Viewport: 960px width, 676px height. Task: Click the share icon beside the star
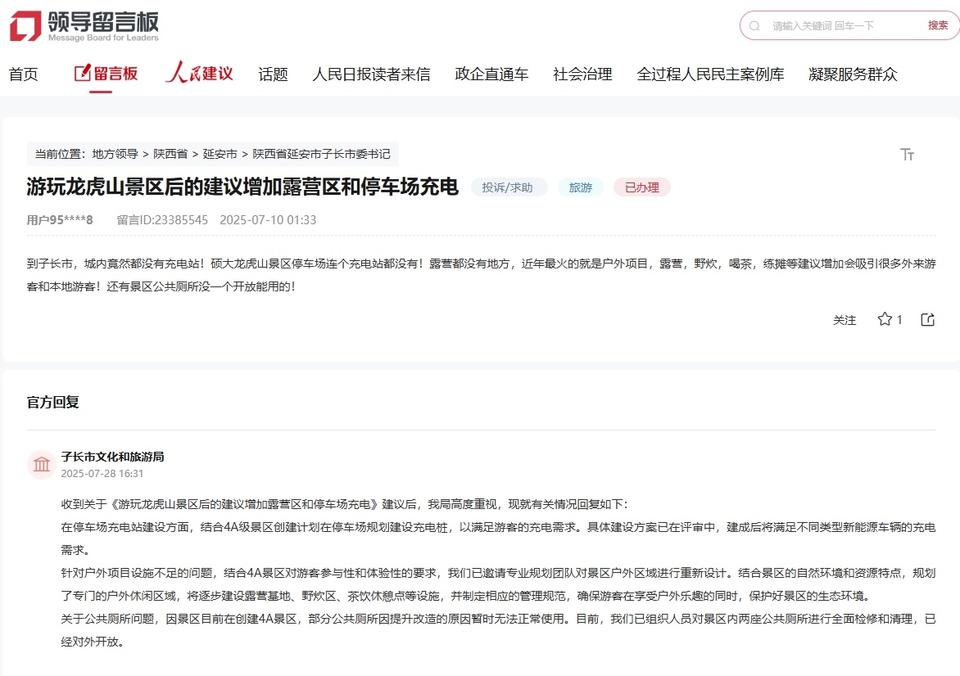[927, 319]
